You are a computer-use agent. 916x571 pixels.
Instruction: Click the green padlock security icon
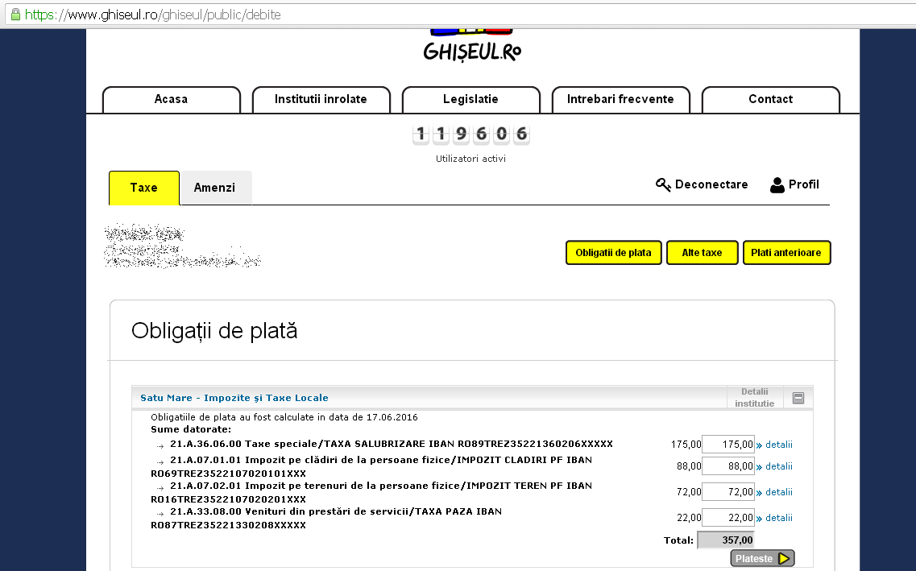coord(15,14)
